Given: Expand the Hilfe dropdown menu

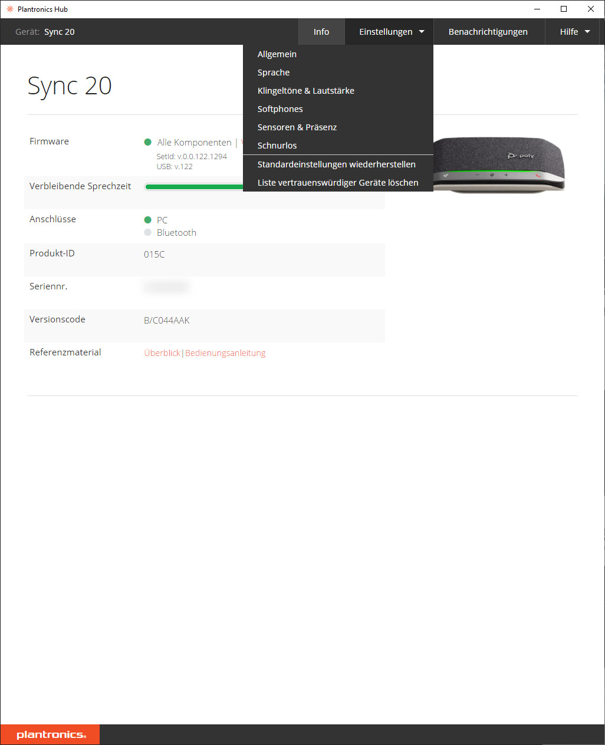Looking at the screenshot, I should [x=574, y=32].
